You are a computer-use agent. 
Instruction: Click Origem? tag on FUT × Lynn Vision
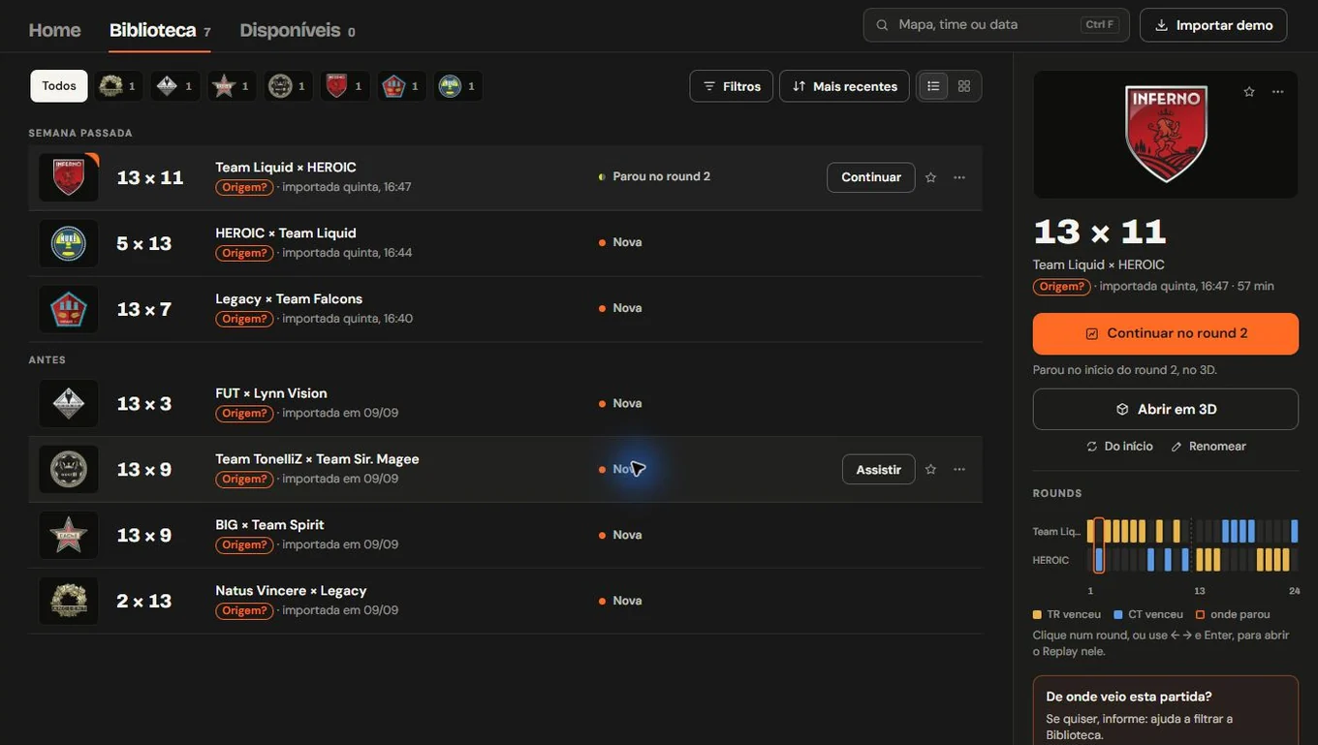[x=244, y=414]
